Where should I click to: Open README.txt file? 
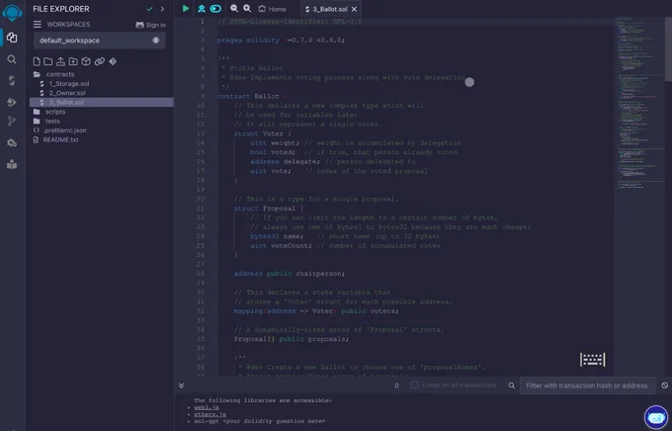[60, 139]
